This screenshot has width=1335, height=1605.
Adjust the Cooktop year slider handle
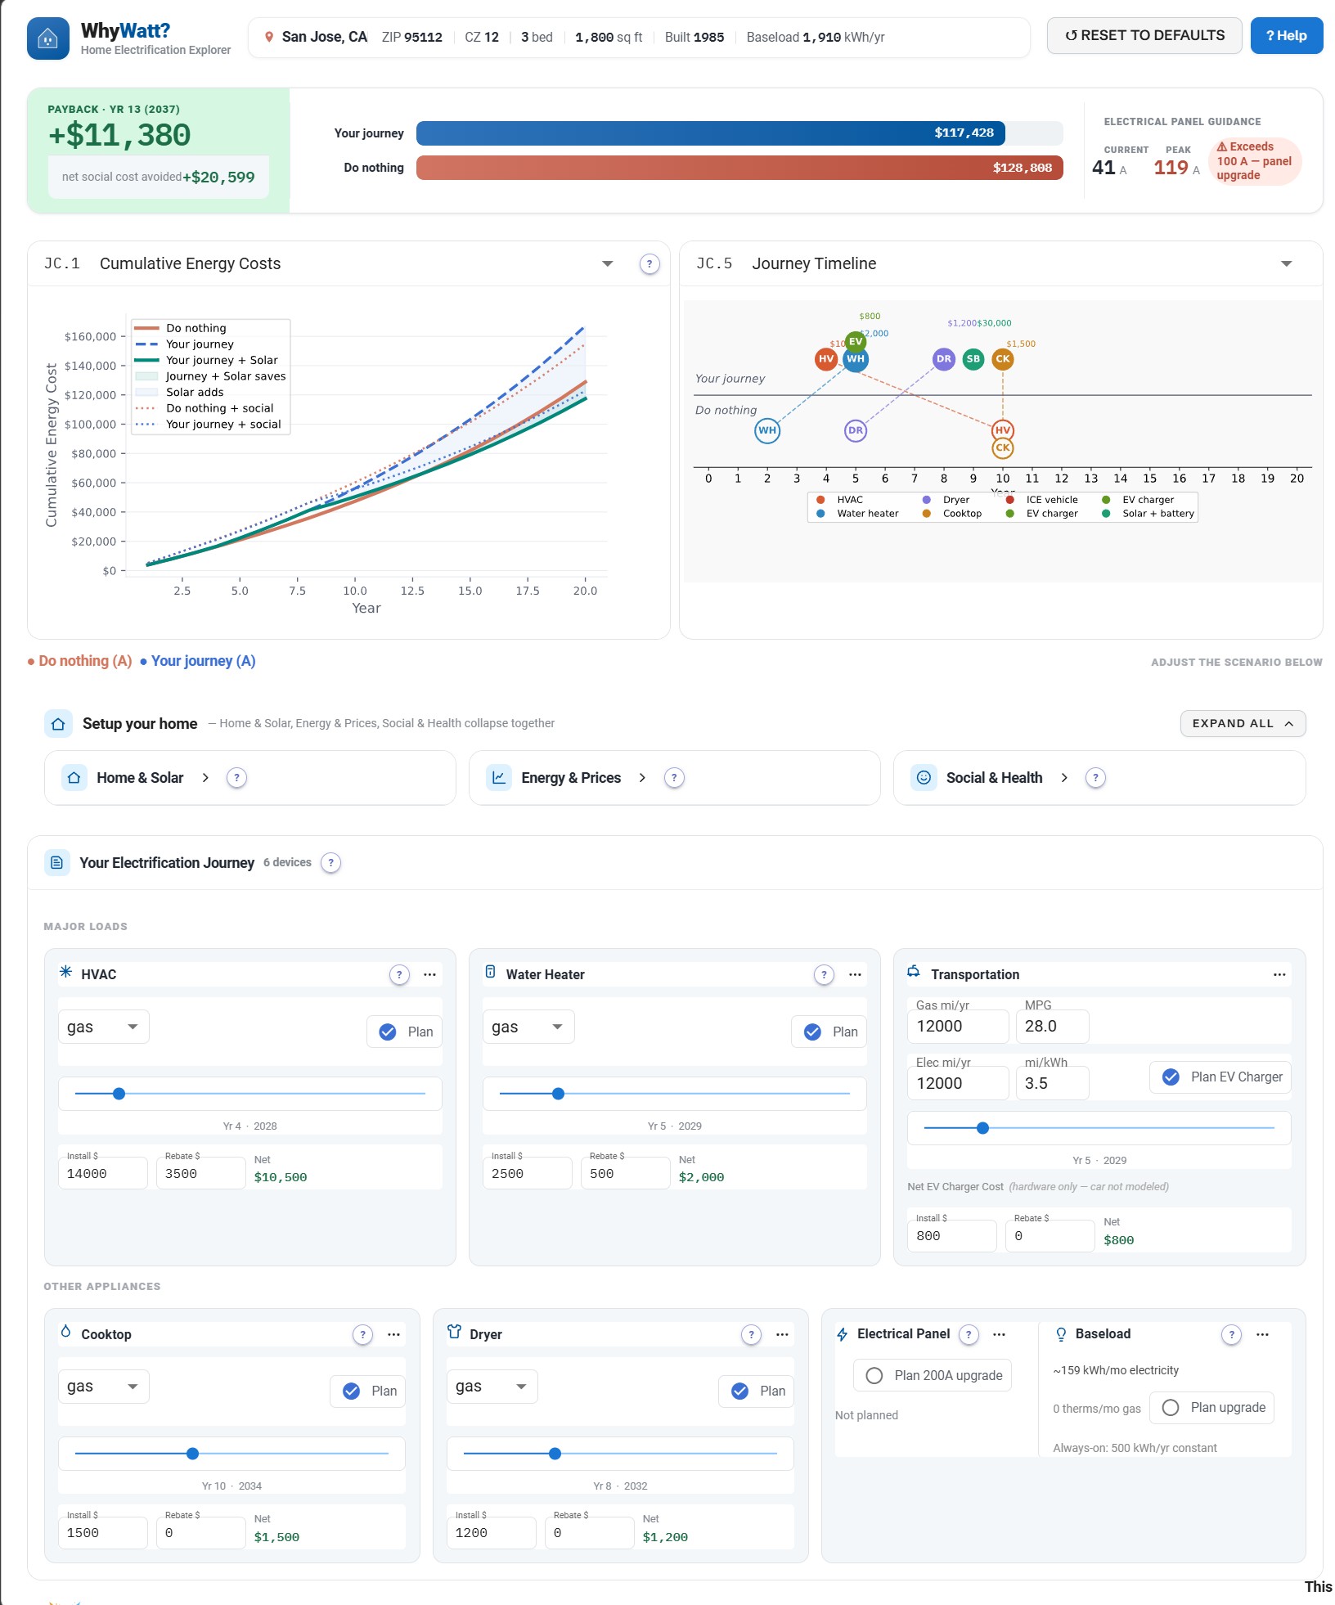point(192,1454)
